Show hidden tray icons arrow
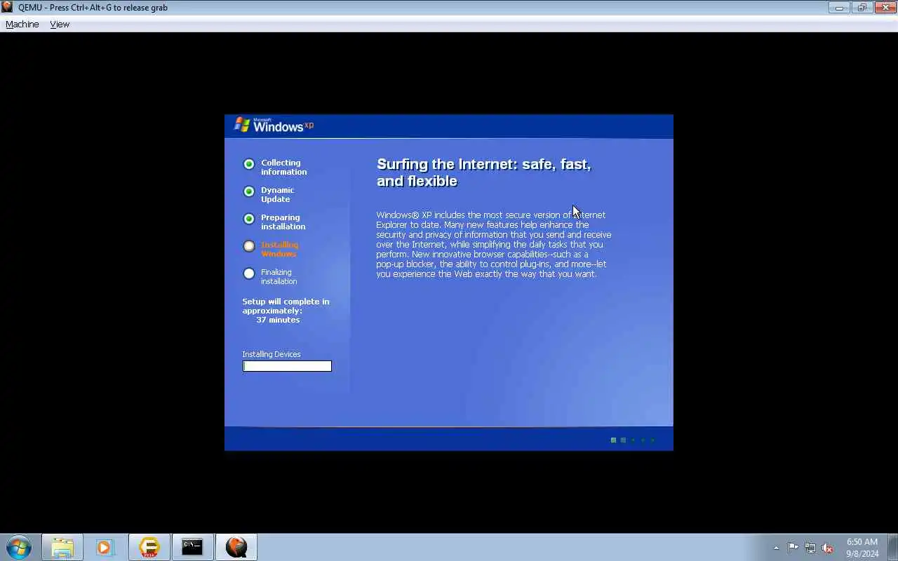Screen dimensions: 898x561 point(776,548)
